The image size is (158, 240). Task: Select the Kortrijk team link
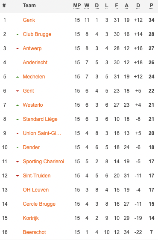pos(31,218)
